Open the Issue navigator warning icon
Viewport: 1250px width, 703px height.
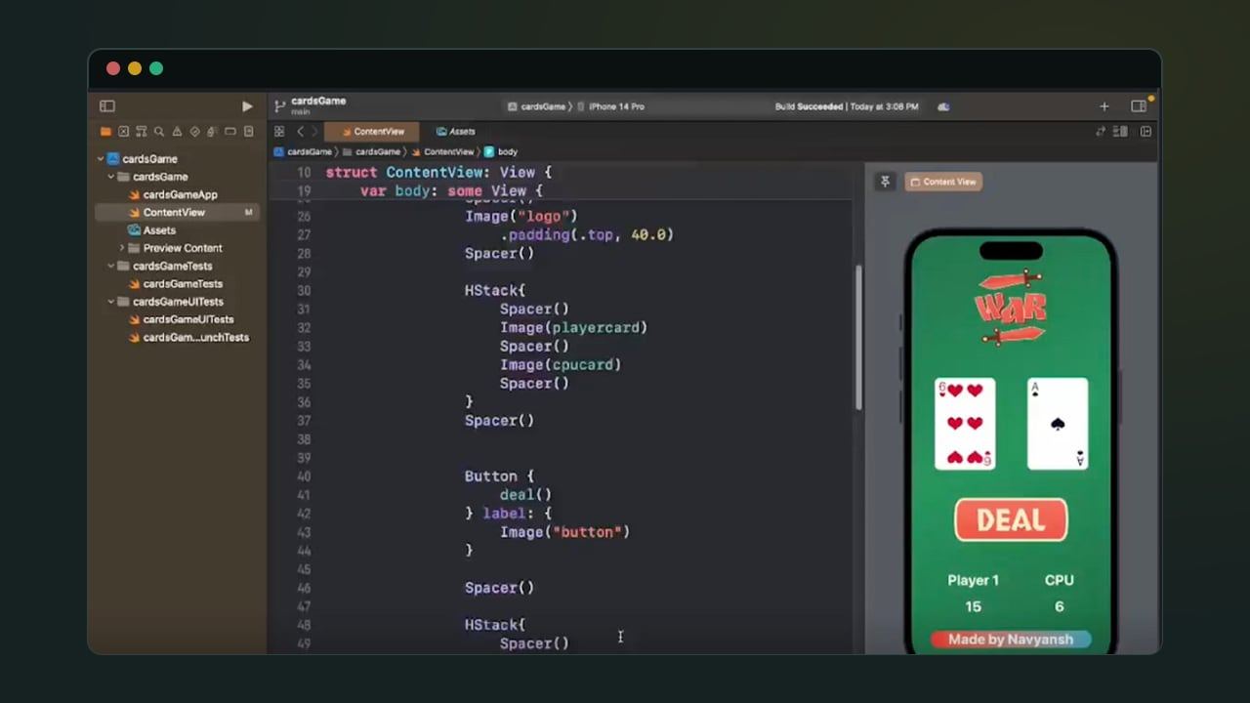pyautogui.click(x=177, y=132)
